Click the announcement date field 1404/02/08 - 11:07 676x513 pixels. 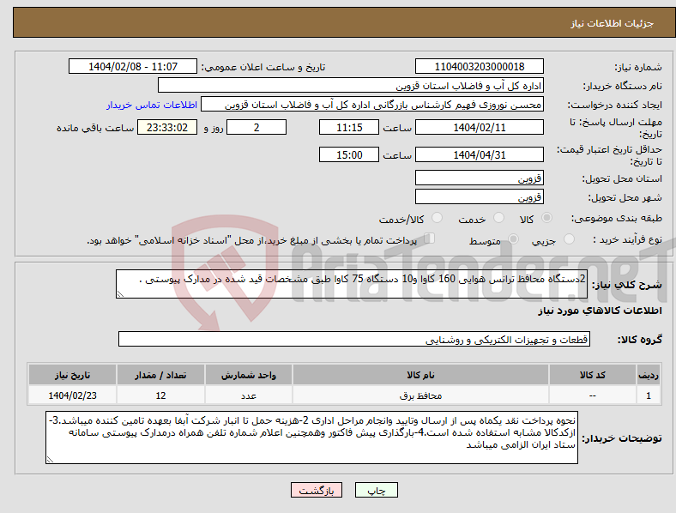pyautogui.click(x=133, y=66)
